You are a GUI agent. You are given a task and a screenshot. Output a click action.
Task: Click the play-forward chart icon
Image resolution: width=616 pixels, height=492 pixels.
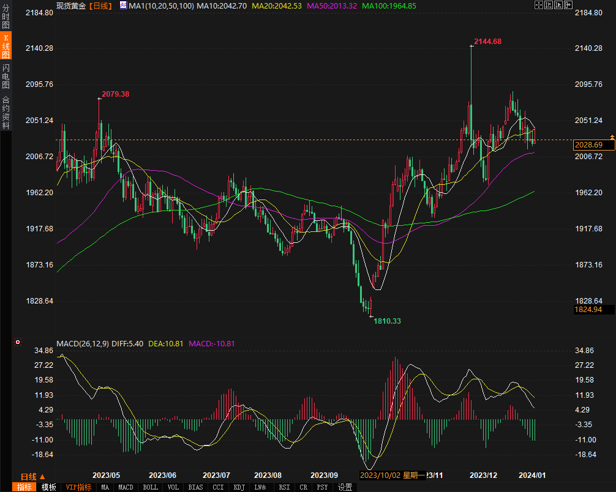click(x=559, y=5)
